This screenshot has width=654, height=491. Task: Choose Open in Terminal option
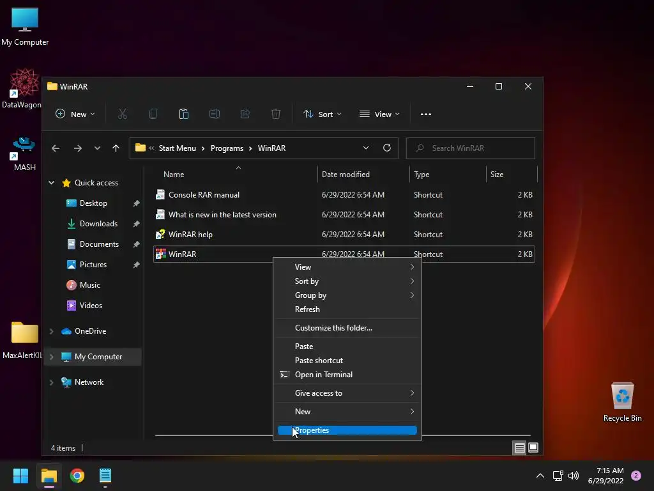click(x=347, y=375)
